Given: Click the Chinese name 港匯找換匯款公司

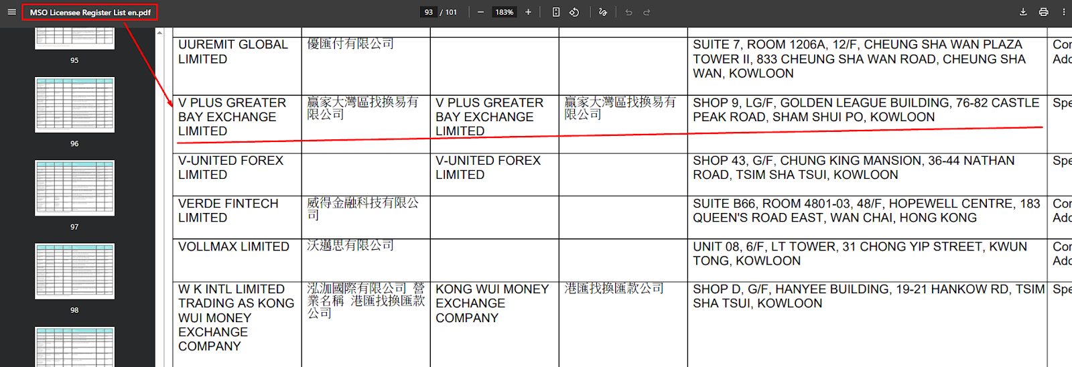Looking at the screenshot, I should (614, 288).
